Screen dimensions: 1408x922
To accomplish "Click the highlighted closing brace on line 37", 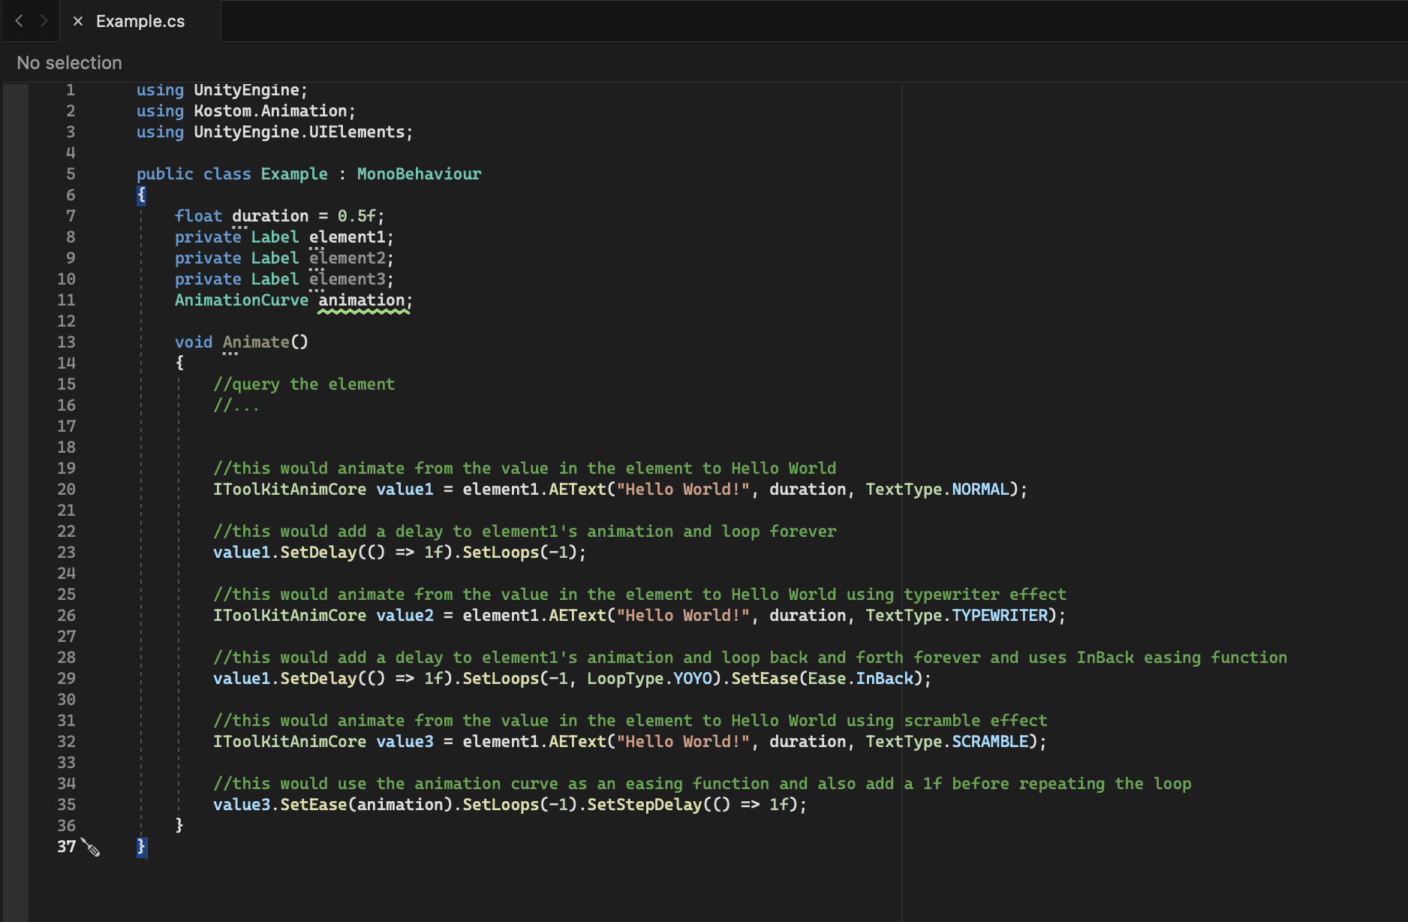I will (x=141, y=847).
